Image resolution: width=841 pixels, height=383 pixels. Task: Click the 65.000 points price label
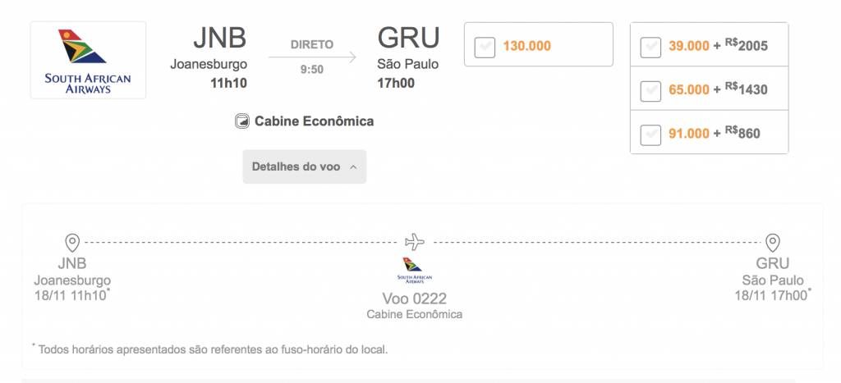689,90
